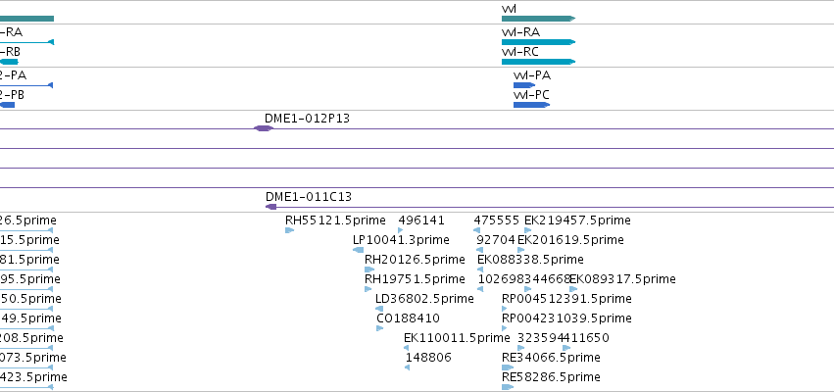The image size is (834, 392).
Task: Select the 148806 feature arrow
Action: point(407,368)
